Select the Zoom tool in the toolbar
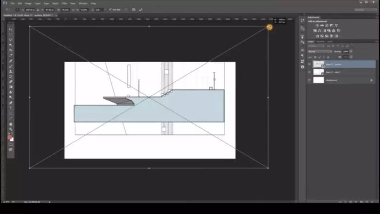380x214 pixels. pyautogui.click(x=11, y=129)
